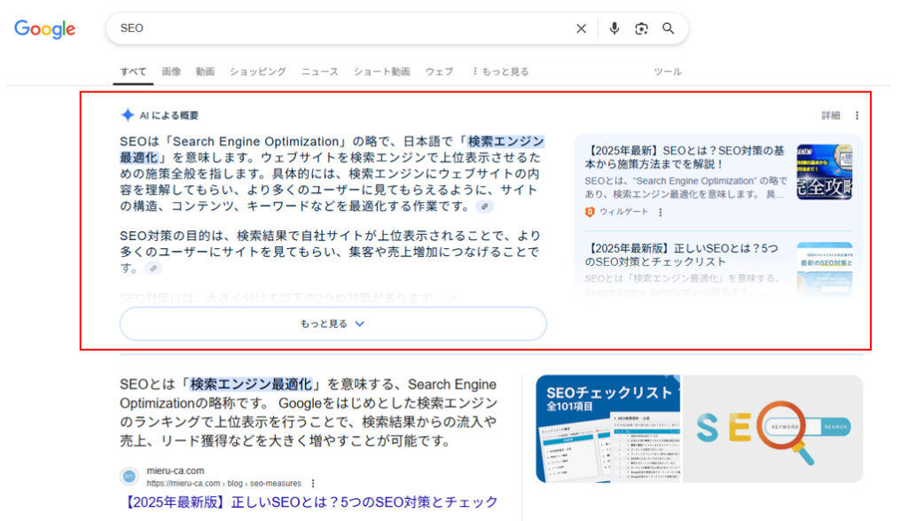908x521 pixels.
Task: Start voice search with the microphone icon
Action: pos(614,28)
